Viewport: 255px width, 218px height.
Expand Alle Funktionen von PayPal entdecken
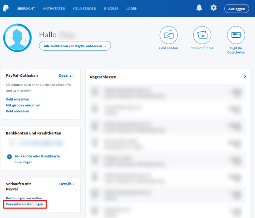(75, 46)
